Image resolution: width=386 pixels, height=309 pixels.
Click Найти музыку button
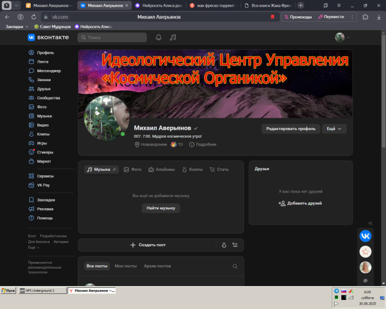(x=161, y=208)
